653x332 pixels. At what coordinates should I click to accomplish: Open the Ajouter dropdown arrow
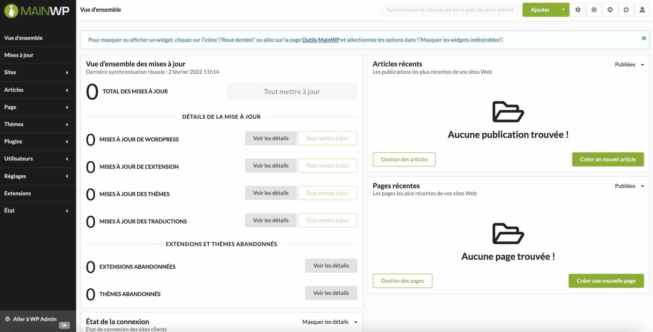tap(563, 10)
